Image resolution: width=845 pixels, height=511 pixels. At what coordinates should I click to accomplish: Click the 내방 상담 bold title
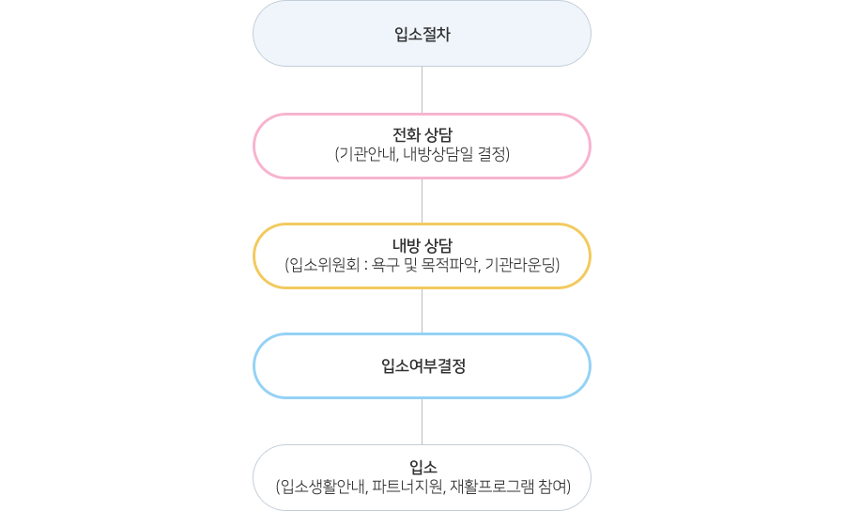[422, 245]
